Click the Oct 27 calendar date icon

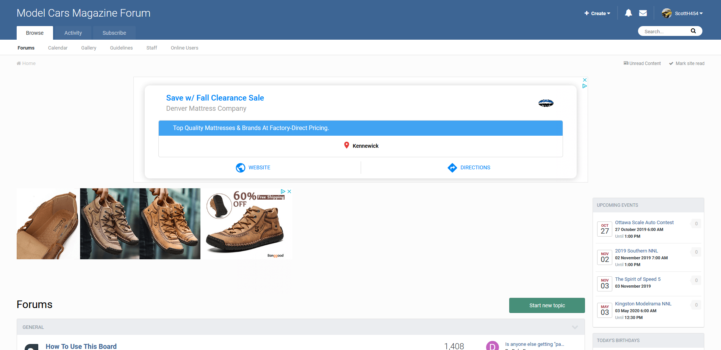pyautogui.click(x=605, y=229)
